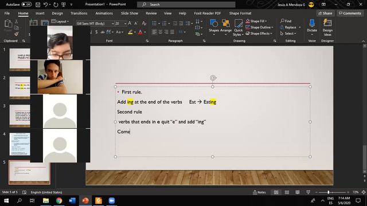Viewport: 367px width, 206px height.
Task: Start slideshow from beginning via quick access icon
Action: pyautogui.click(x=64, y=5)
